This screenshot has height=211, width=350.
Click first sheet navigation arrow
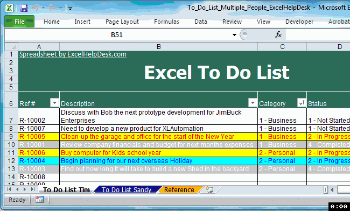(9, 189)
